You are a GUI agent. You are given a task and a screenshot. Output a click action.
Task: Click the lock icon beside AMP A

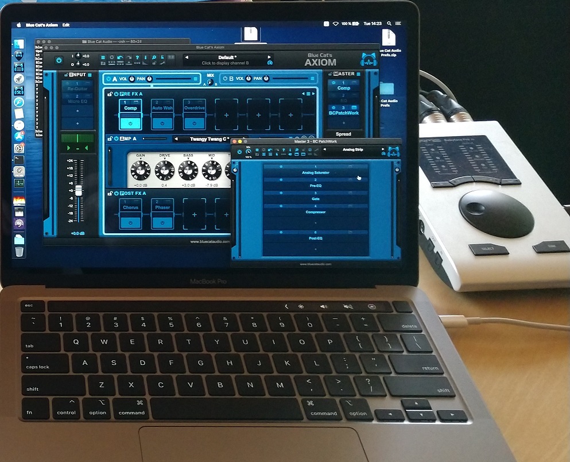110,138
